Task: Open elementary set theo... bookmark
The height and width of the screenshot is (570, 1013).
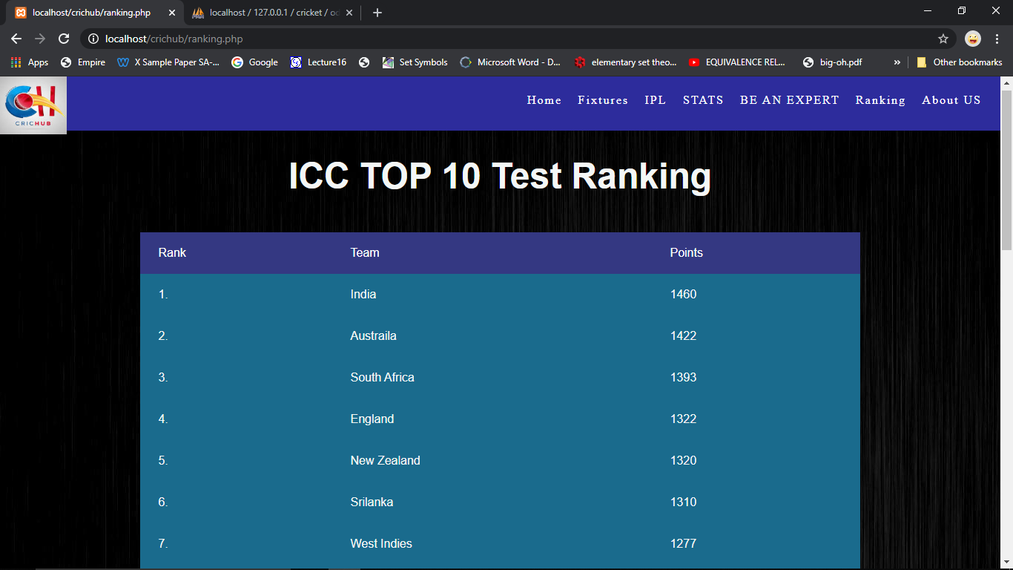Action: click(625, 62)
